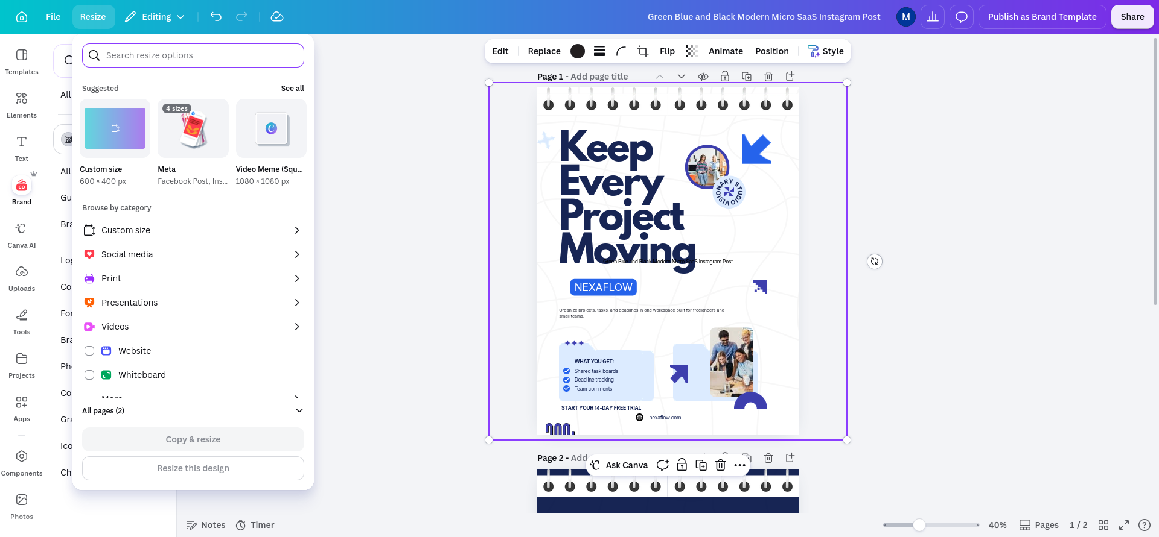Duplicate Page 1
The height and width of the screenshot is (537, 1159).
click(x=747, y=77)
